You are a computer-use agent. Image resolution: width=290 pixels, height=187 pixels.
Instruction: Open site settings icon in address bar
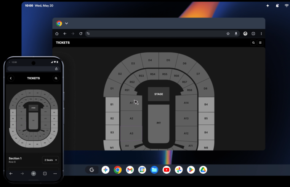[x=88, y=33]
